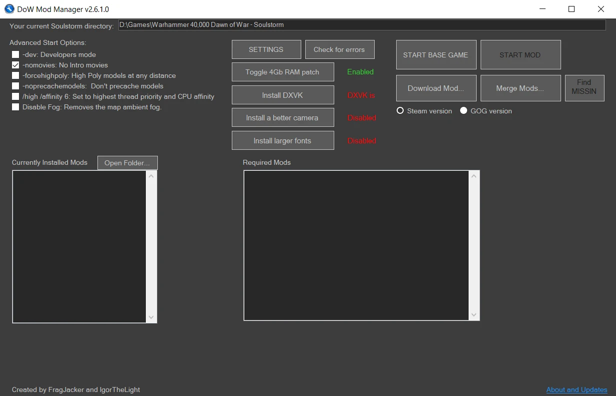Install a better camera
Viewport: 616px width, 396px height.
[x=283, y=118]
